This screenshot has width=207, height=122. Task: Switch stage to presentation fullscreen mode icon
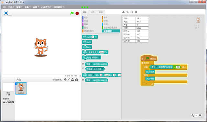coord(6,13)
